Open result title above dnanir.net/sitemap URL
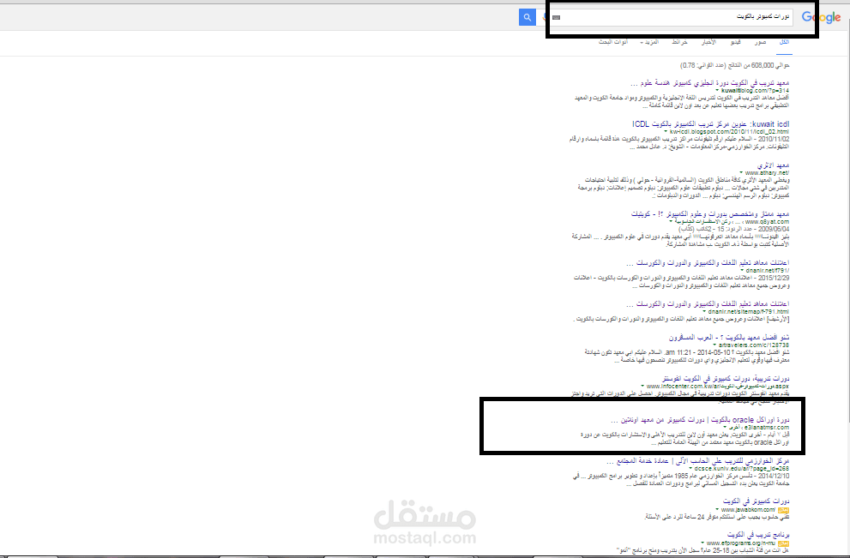The width and height of the screenshot is (850, 558). pos(708,304)
